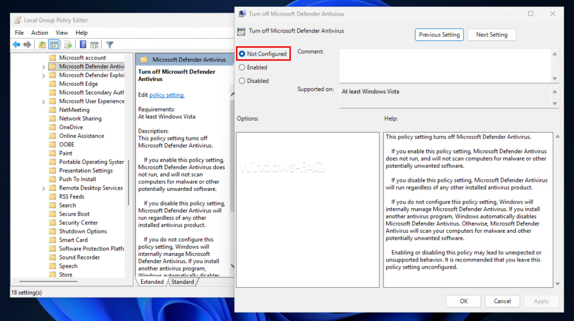Click the RSS Feeds folder icon

[53, 197]
